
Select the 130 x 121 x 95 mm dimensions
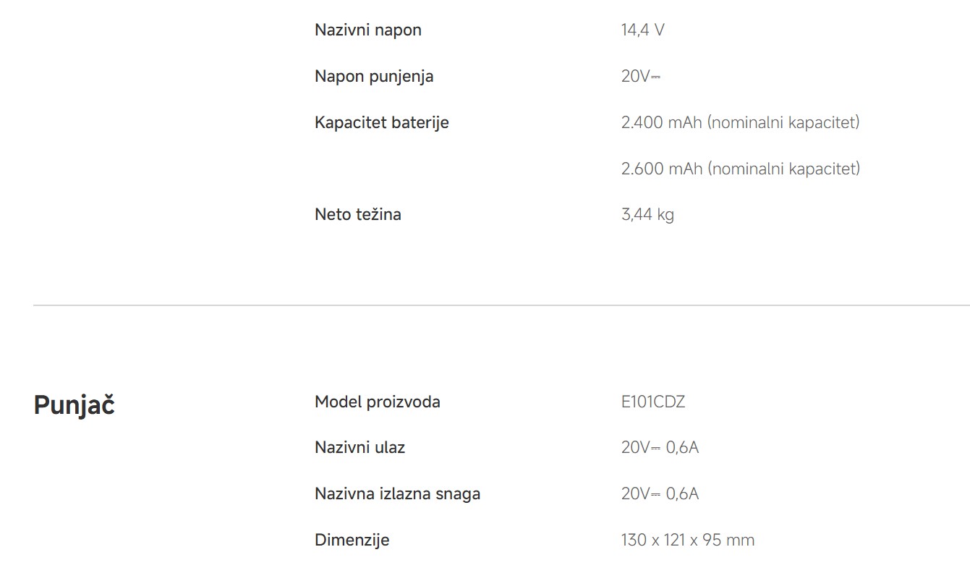pyautogui.click(x=687, y=541)
